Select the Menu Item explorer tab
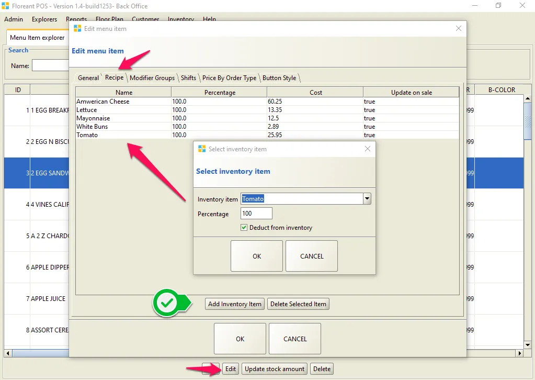 pos(37,38)
